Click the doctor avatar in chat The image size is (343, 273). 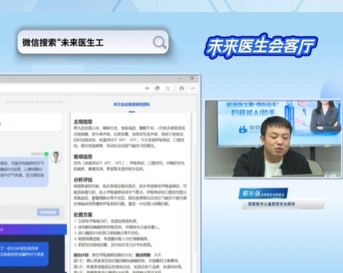coord(56,157)
